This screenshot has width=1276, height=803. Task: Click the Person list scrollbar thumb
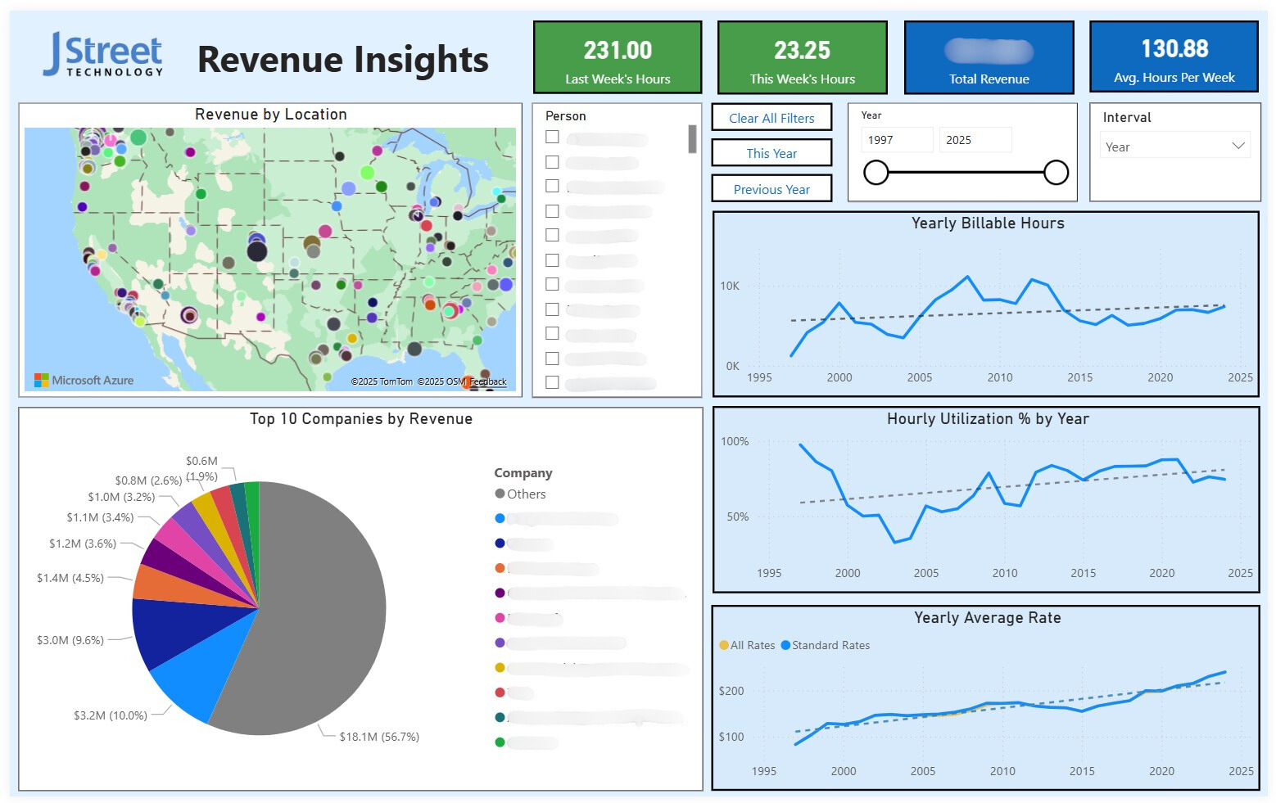point(692,139)
